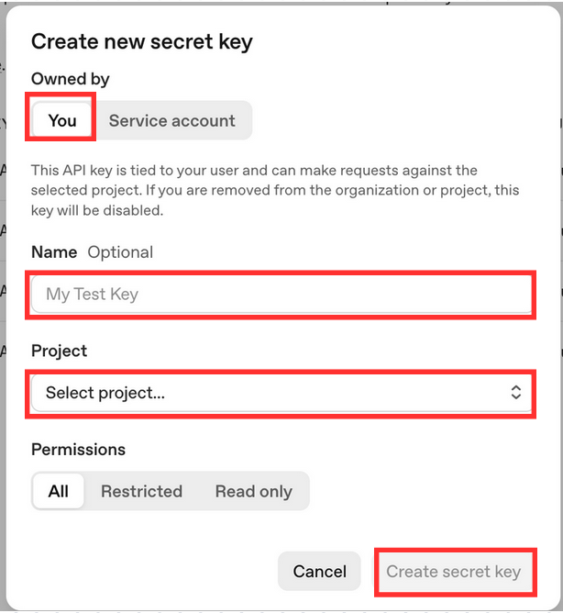This screenshot has width=563, height=613.
Task: Set permissions to Restricted
Action: click(x=141, y=491)
